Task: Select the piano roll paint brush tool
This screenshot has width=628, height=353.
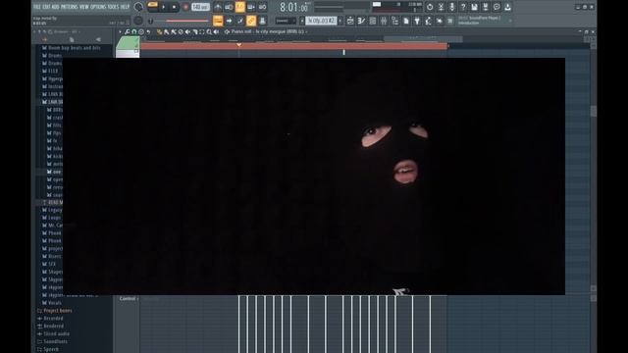Action: (167, 31)
